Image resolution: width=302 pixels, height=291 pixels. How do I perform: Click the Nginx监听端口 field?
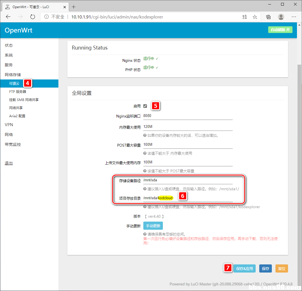pyautogui.click(x=188, y=116)
